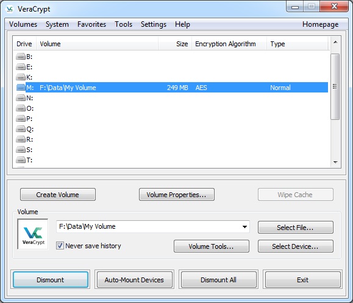
Task: Minimize the VeraCrypt window
Action: (x=295, y=7)
